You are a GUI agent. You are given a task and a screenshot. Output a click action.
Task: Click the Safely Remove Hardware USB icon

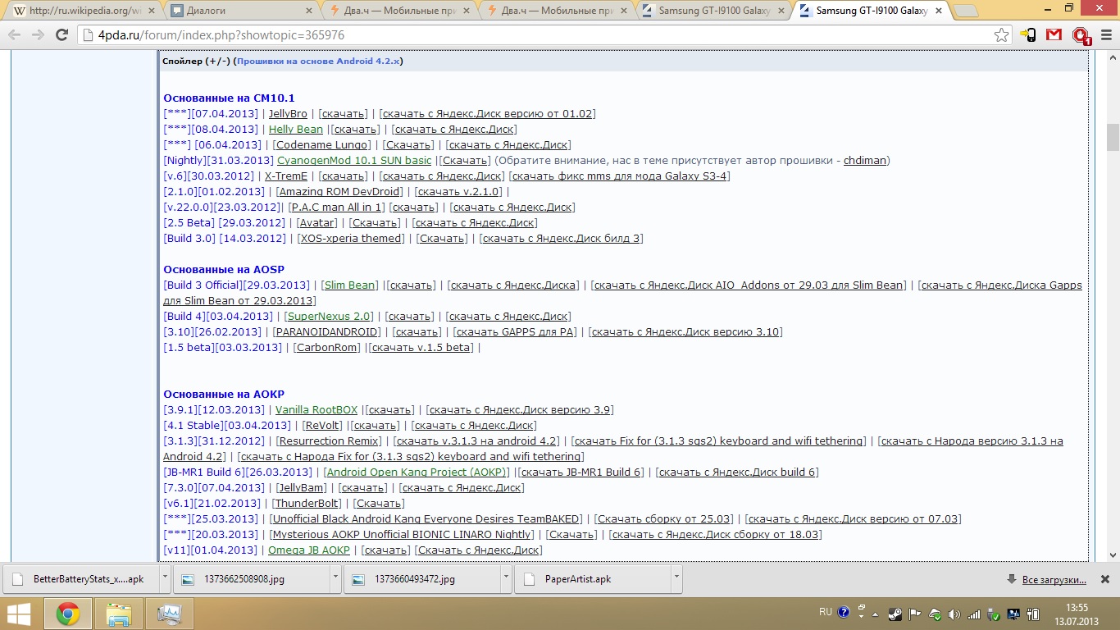pos(994,614)
